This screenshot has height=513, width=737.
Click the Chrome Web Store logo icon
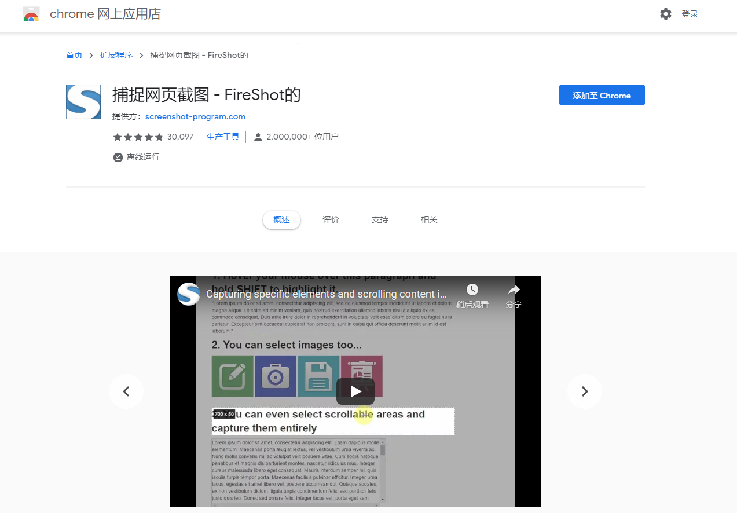click(x=31, y=14)
